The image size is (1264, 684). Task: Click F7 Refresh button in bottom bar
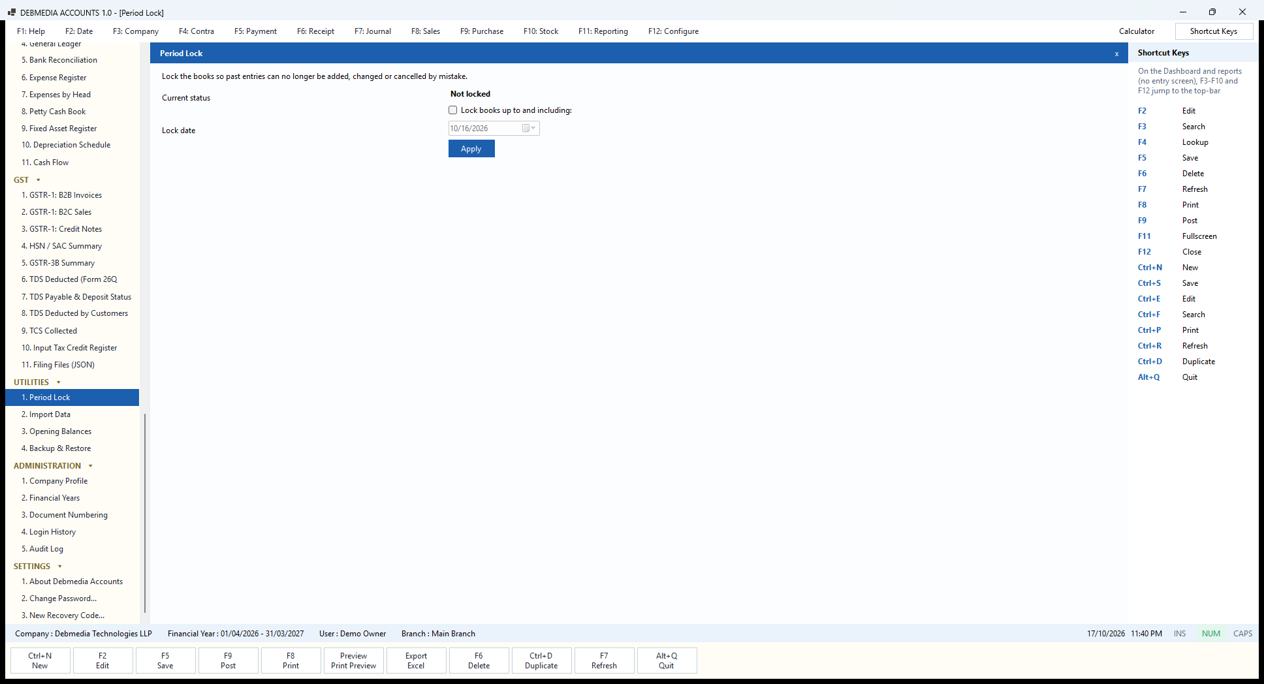(604, 661)
